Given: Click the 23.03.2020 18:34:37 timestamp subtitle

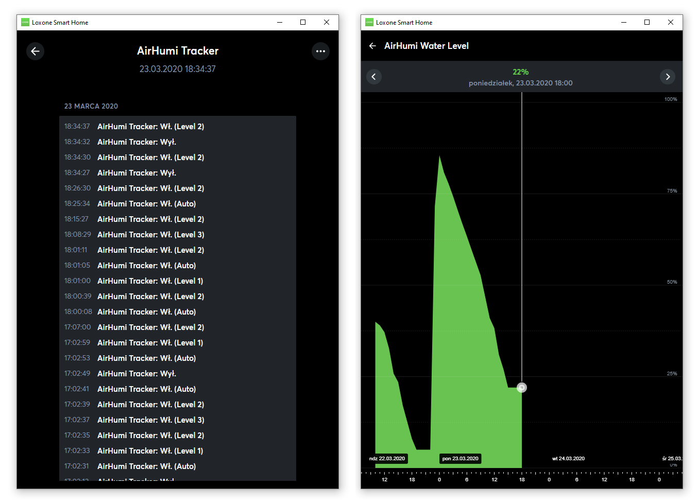Looking at the screenshot, I should pyautogui.click(x=178, y=69).
